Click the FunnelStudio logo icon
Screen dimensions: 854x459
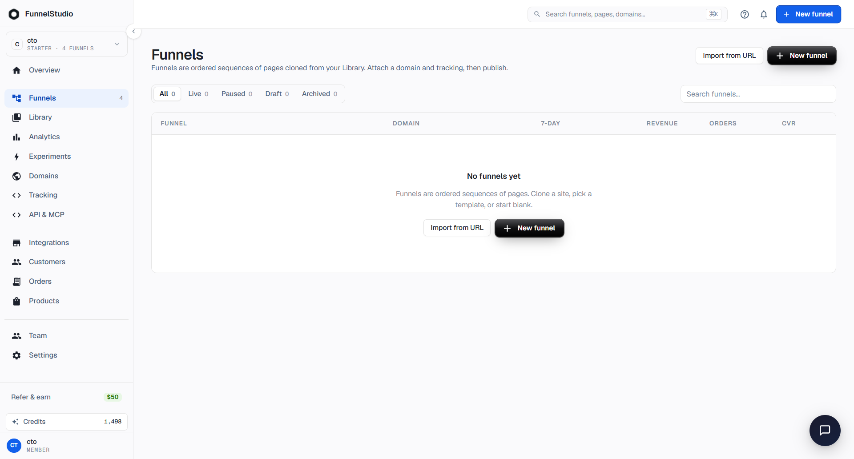click(x=14, y=14)
